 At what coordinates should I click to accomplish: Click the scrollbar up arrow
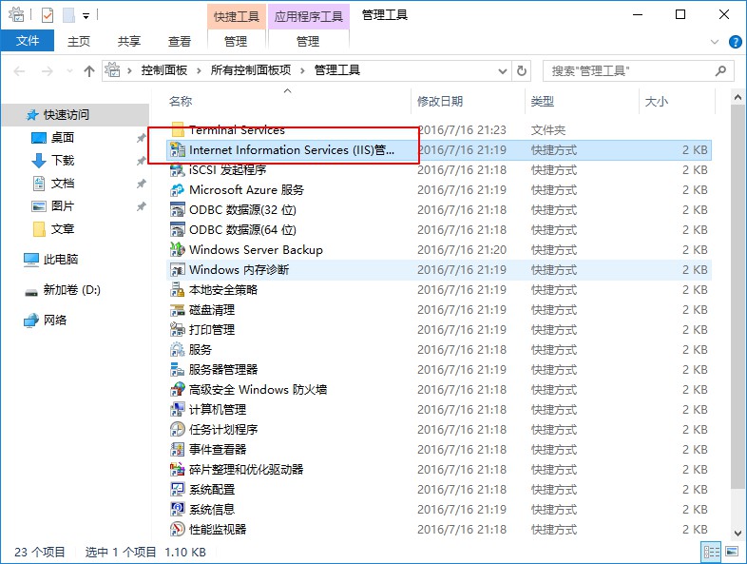tap(737, 97)
